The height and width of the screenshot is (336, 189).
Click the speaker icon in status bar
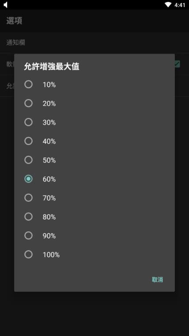click(6, 5)
